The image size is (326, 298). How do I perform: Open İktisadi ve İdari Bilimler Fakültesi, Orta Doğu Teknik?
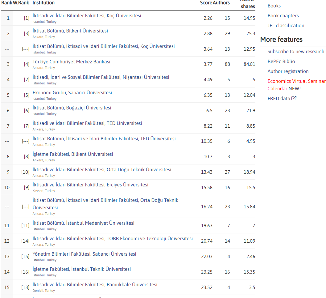(x=102, y=169)
